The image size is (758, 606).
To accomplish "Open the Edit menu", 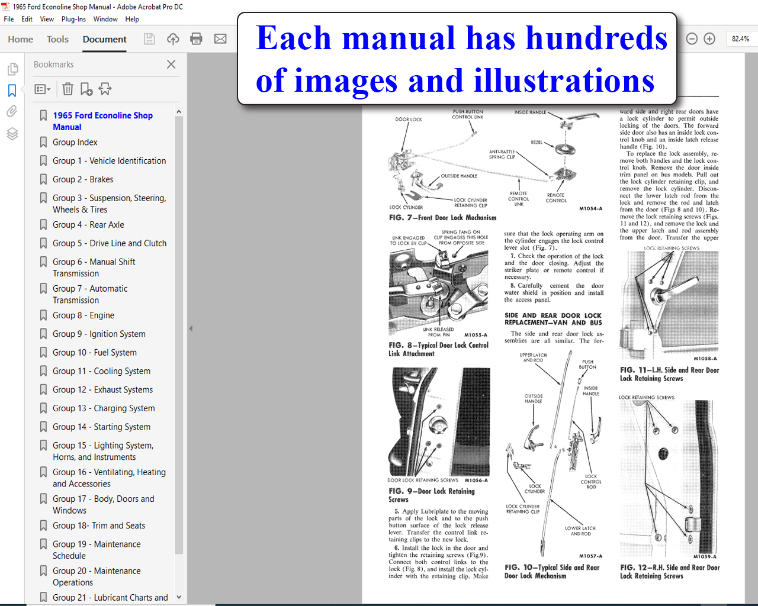I will [x=27, y=19].
